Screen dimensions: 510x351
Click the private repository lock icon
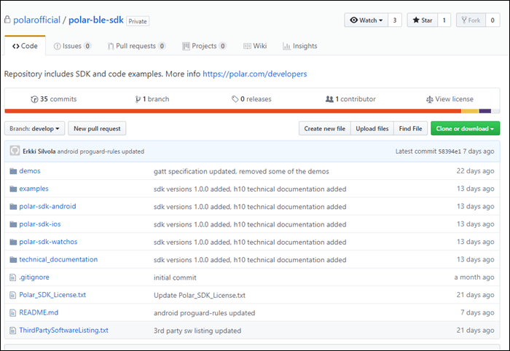coord(7,20)
